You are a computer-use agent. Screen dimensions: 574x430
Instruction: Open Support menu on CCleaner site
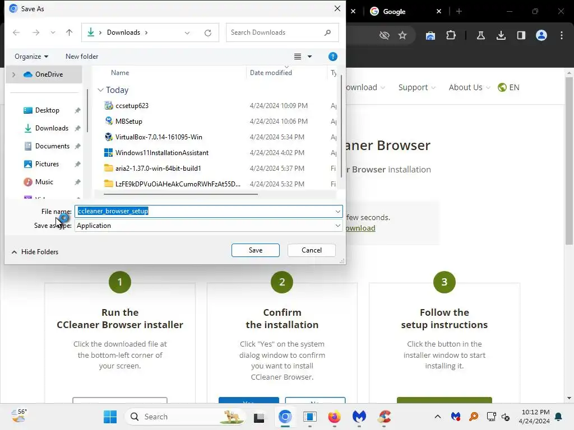(x=416, y=87)
